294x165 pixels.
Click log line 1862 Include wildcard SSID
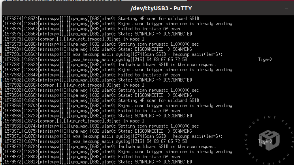(x=109, y=65)
